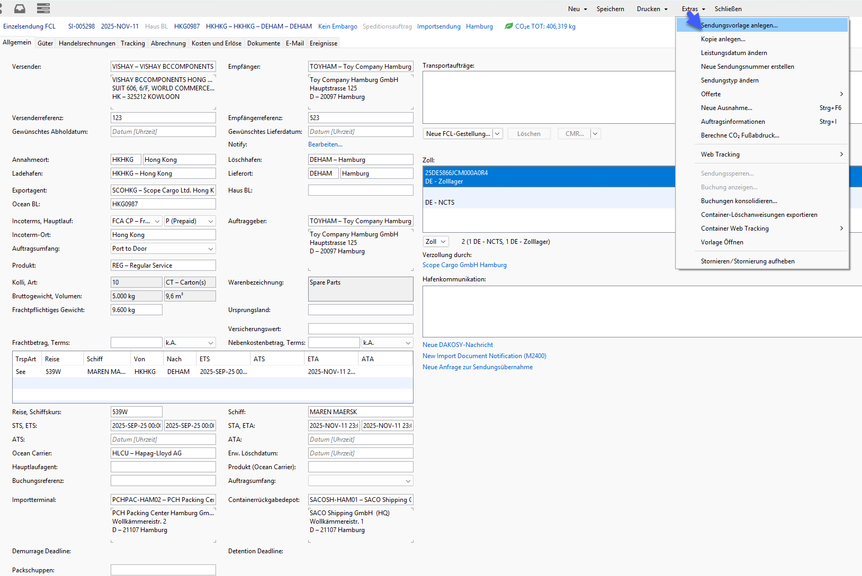Select 'Sendungstyp ändern' menu entry

tap(729, 80)
